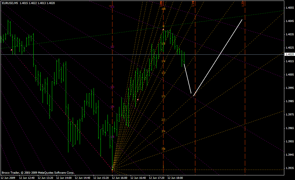Click the 12 Jun 18:00 time label
This screenshot has height=180, width=295.
click(x=175, y=178)
